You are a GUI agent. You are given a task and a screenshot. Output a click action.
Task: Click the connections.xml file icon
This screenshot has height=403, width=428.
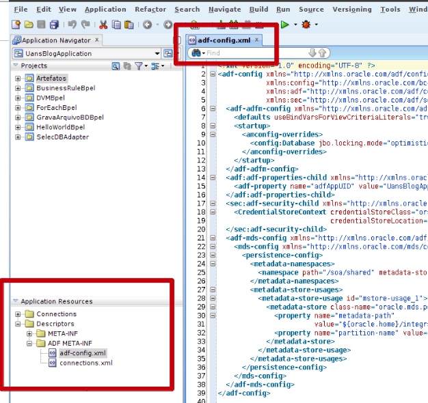click(53, 363)
